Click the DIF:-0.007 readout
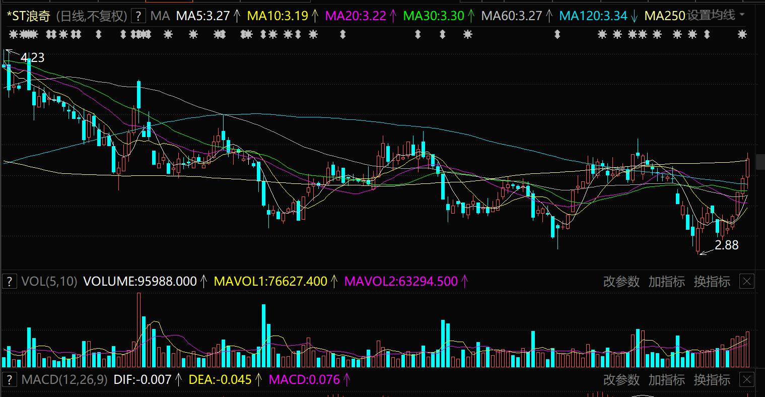765x397 pixels. point(143,379)
